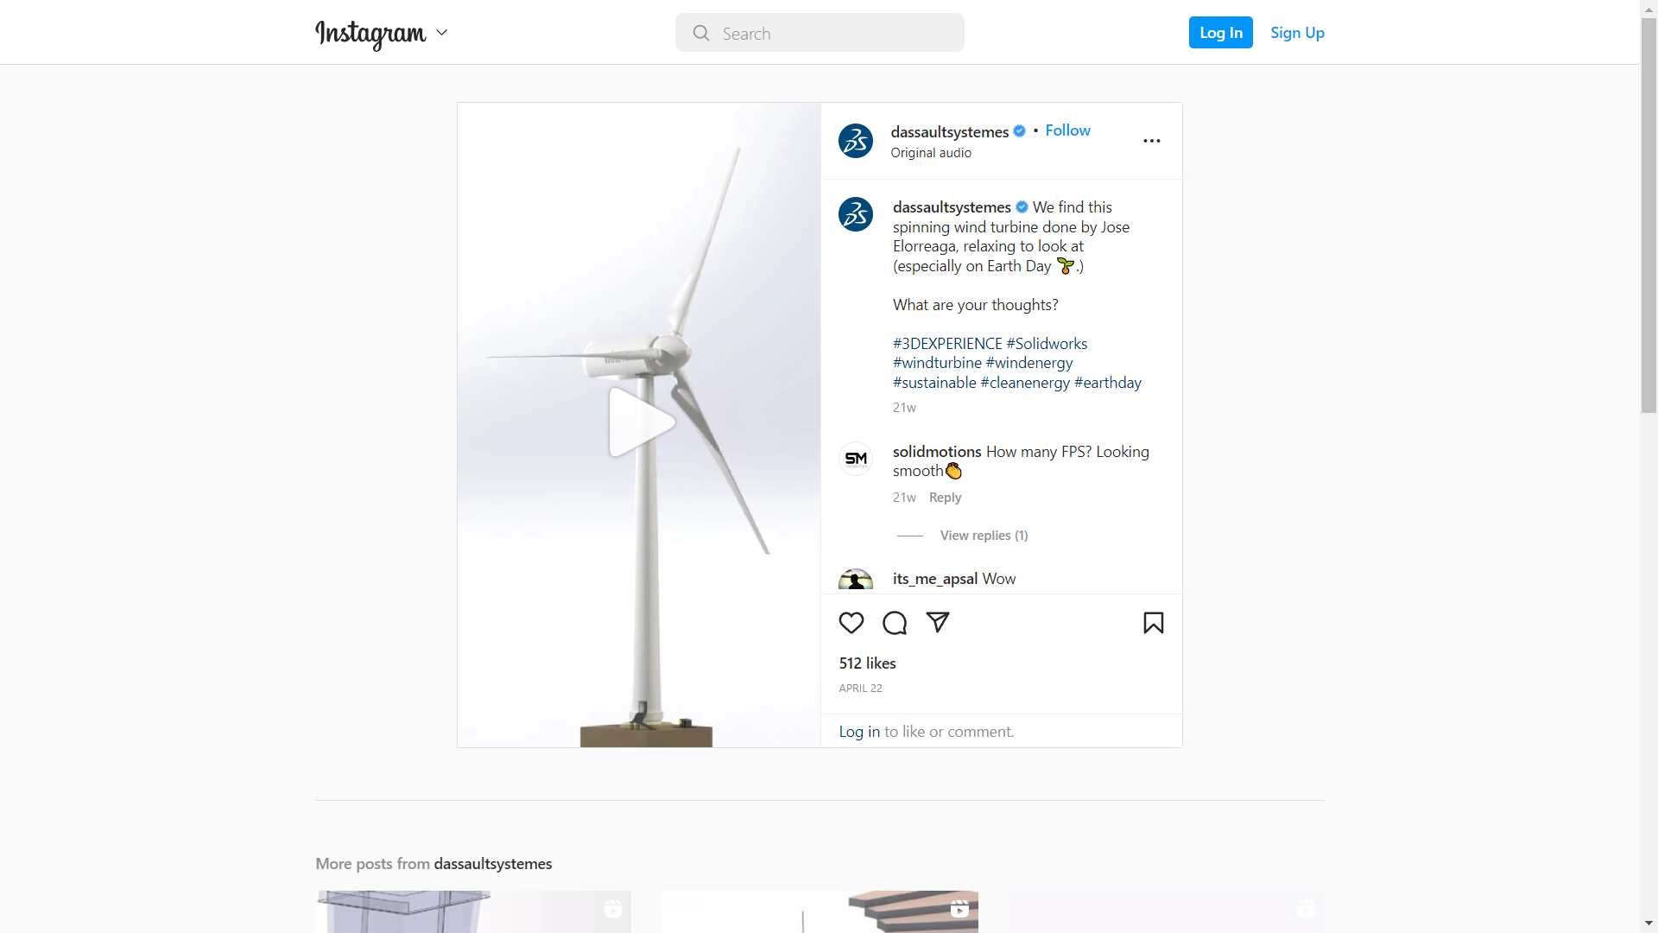Click the Sign Up link
Image resolution: width=1658 pixels, height=933 pixels.
pos(1297,33)
